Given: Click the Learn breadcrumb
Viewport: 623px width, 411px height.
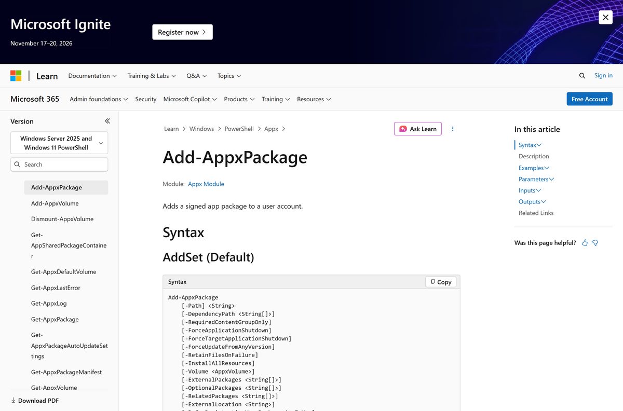Looking at the screenshot, I should [x=171, y=129].
